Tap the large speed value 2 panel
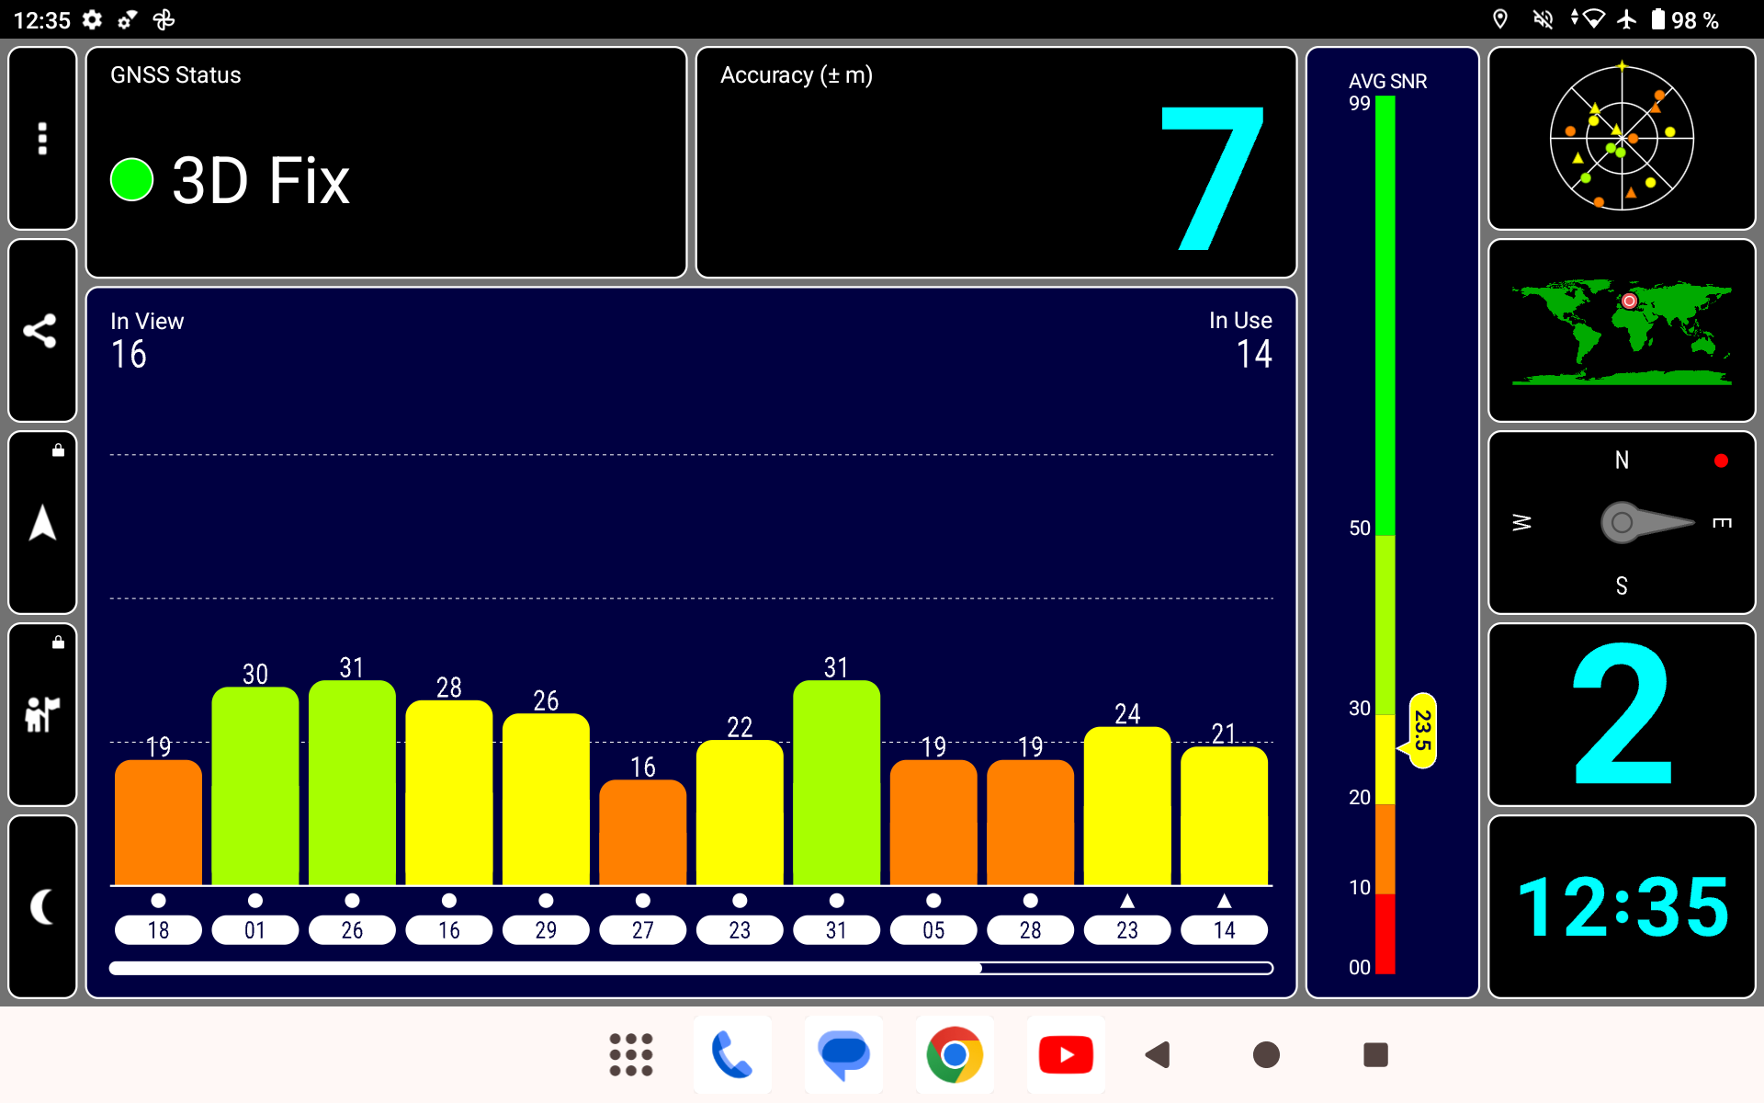The height and width of the screenshot is (1103, 1764). click(x=1622, y=714)
